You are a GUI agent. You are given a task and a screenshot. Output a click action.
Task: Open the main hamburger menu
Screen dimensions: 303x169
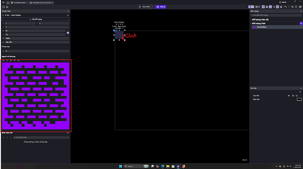4,3
